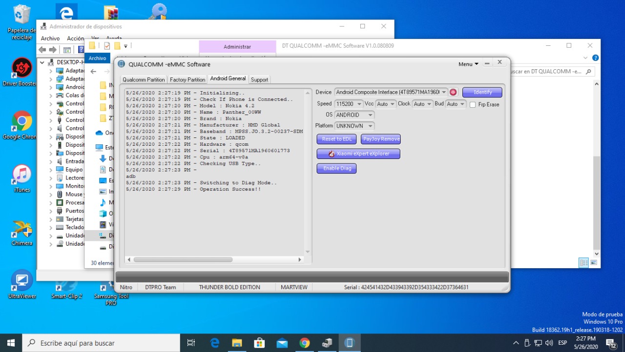This screenshot has height=352, width=625.
Task: Open Microsoft Edge from the taskbar
Action: (x=214, y=343)
